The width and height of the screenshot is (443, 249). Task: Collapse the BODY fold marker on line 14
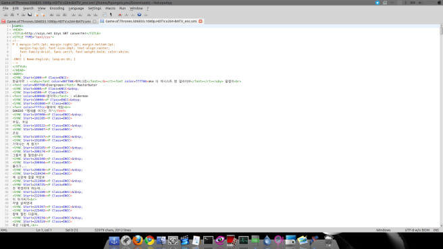pos(10,74)
